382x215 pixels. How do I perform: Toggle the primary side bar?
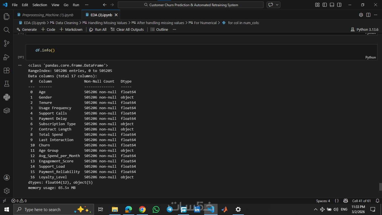325,5
